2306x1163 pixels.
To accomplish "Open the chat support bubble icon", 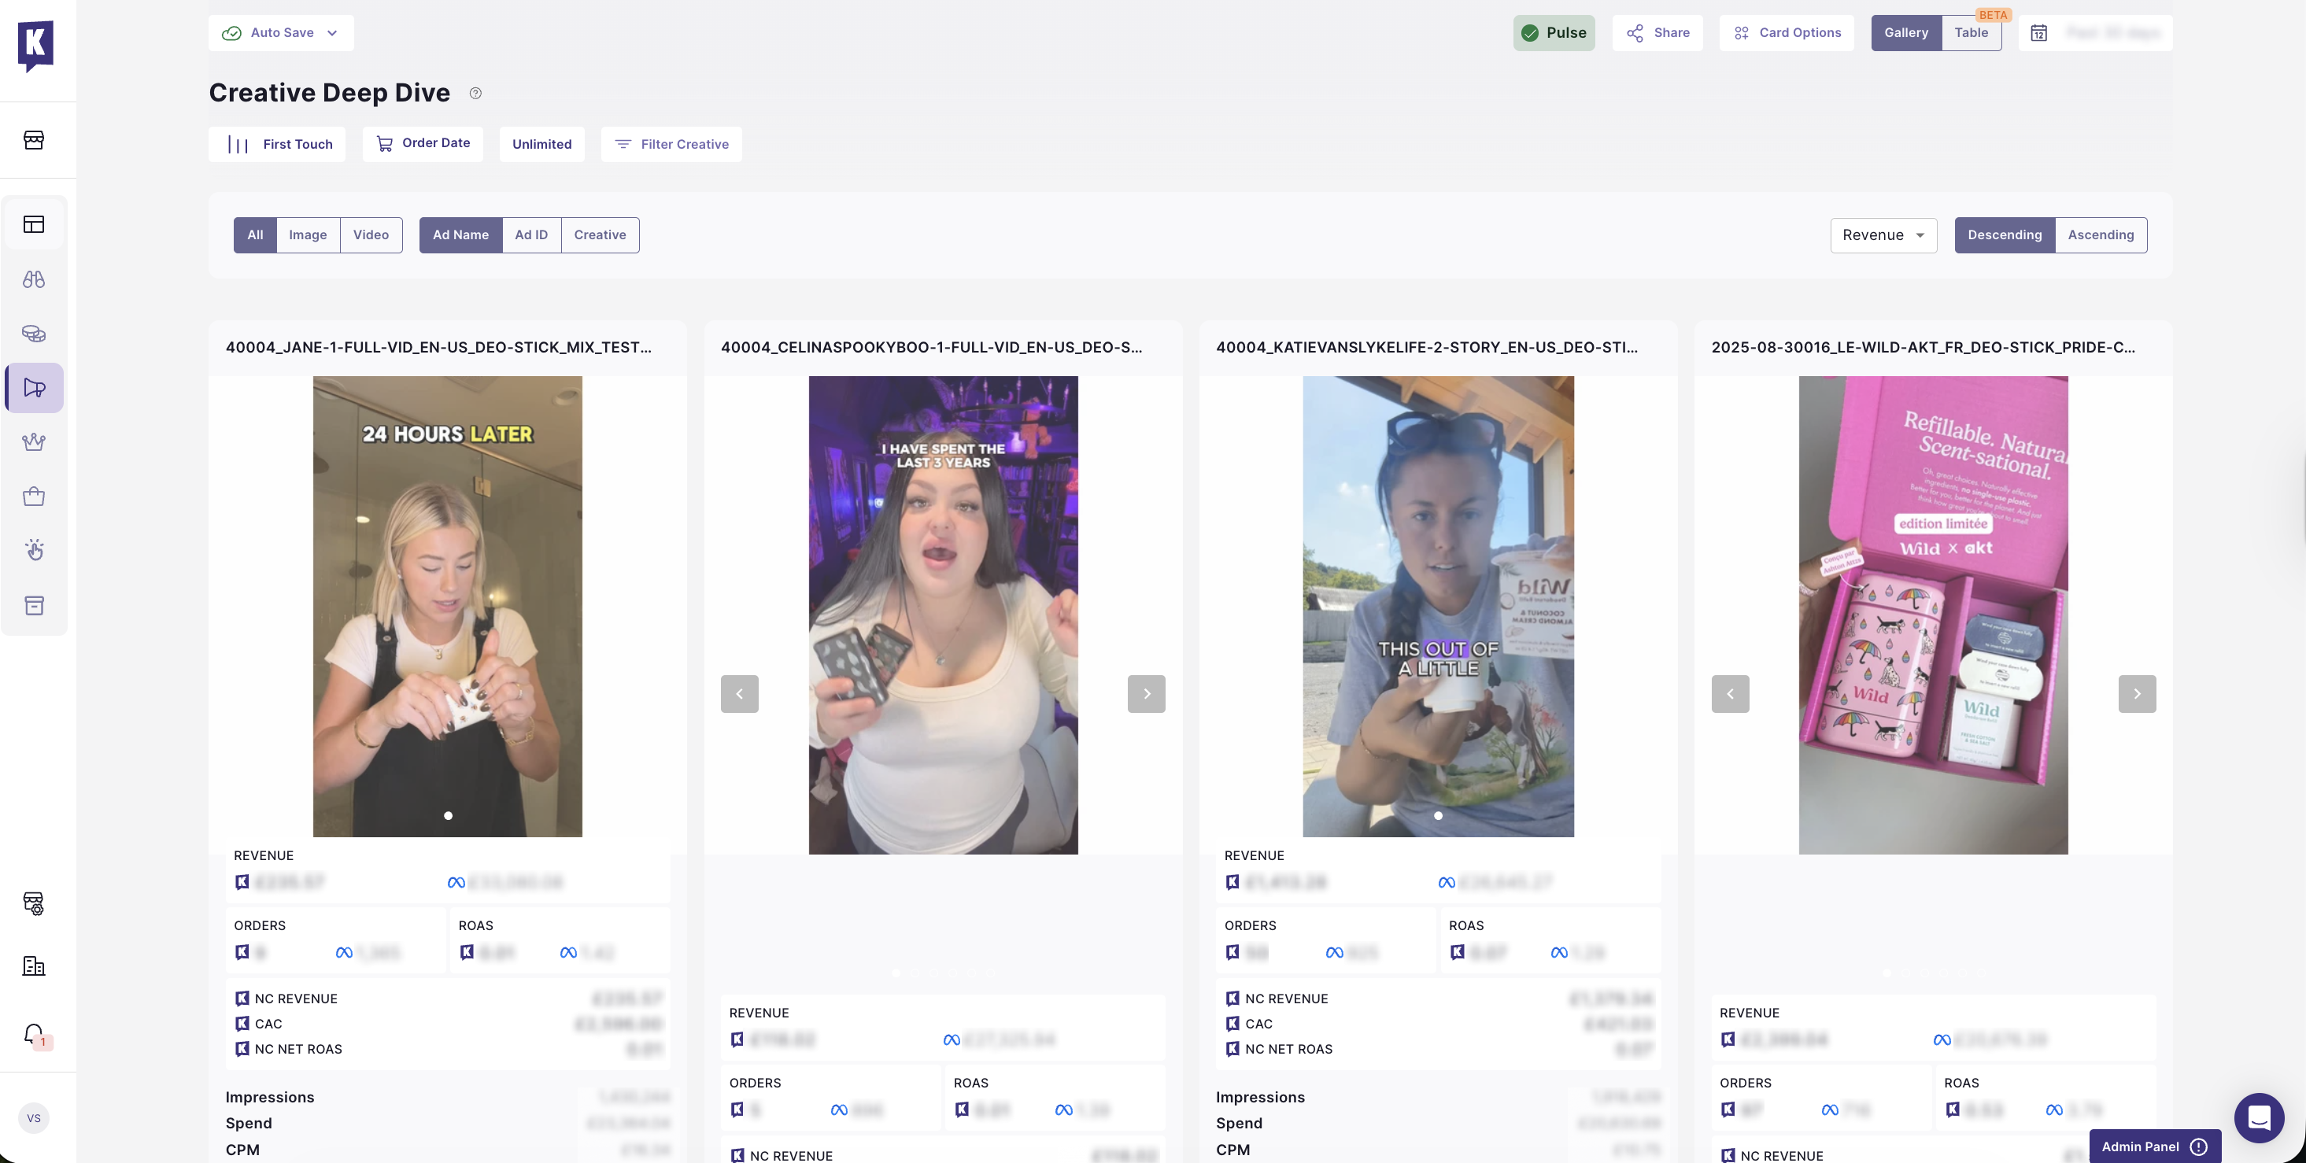I will 2258,1117.
